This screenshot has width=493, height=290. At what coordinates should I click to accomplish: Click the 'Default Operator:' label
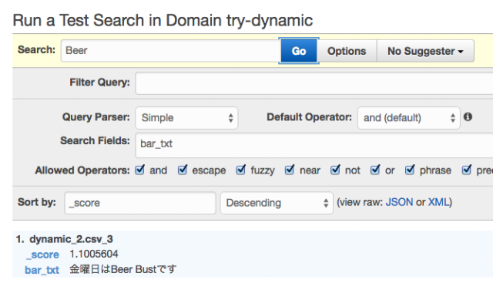(x=310, y=117)
